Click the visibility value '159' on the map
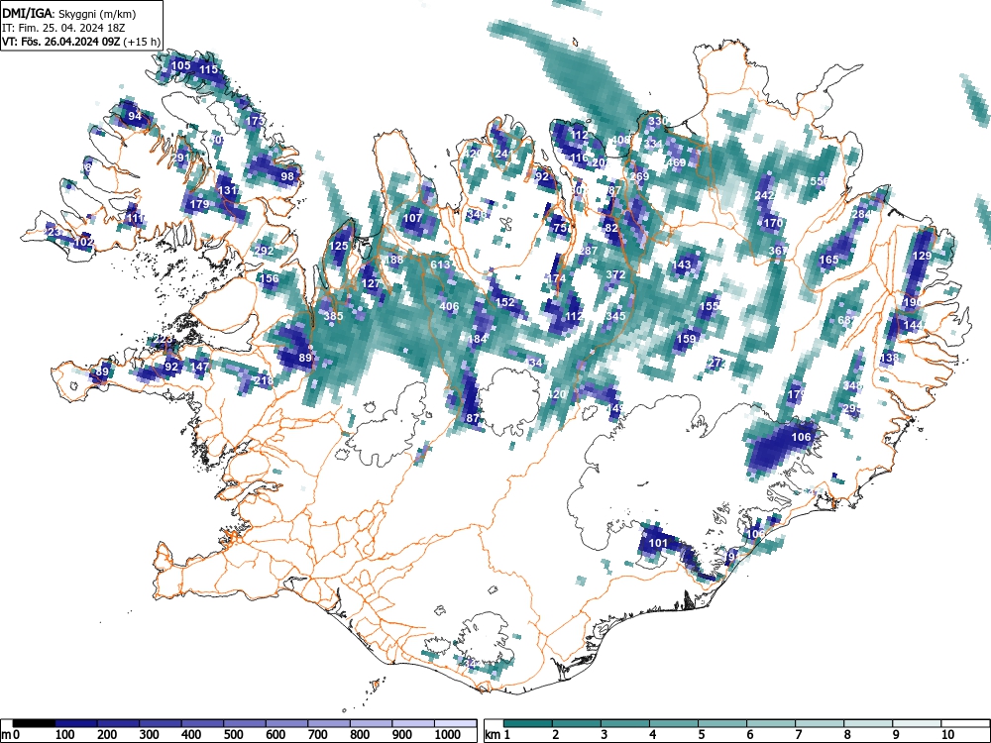The image size is (991, 743). 687,339
